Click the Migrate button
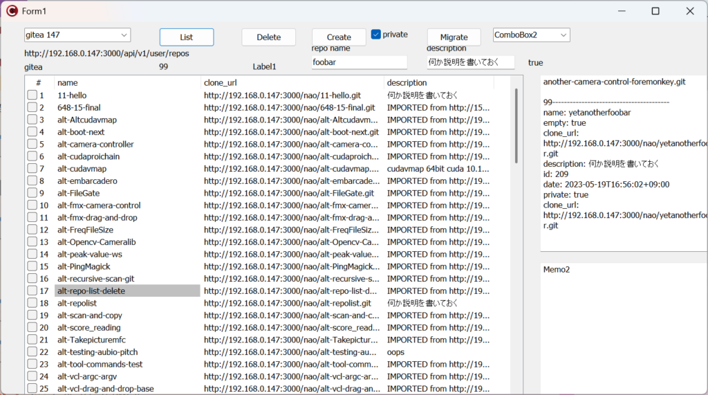 point(454,37)
